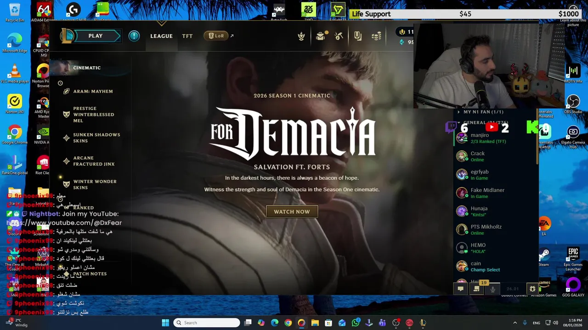The image size is (588, 330).
Task: Open the bug report icon in the client
Action: tap(532, 289)
